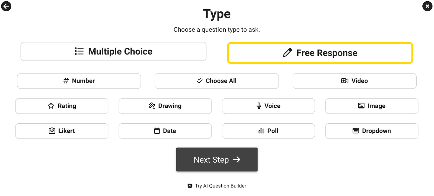
Task: Select the Date question type
Action: (165, 131)
